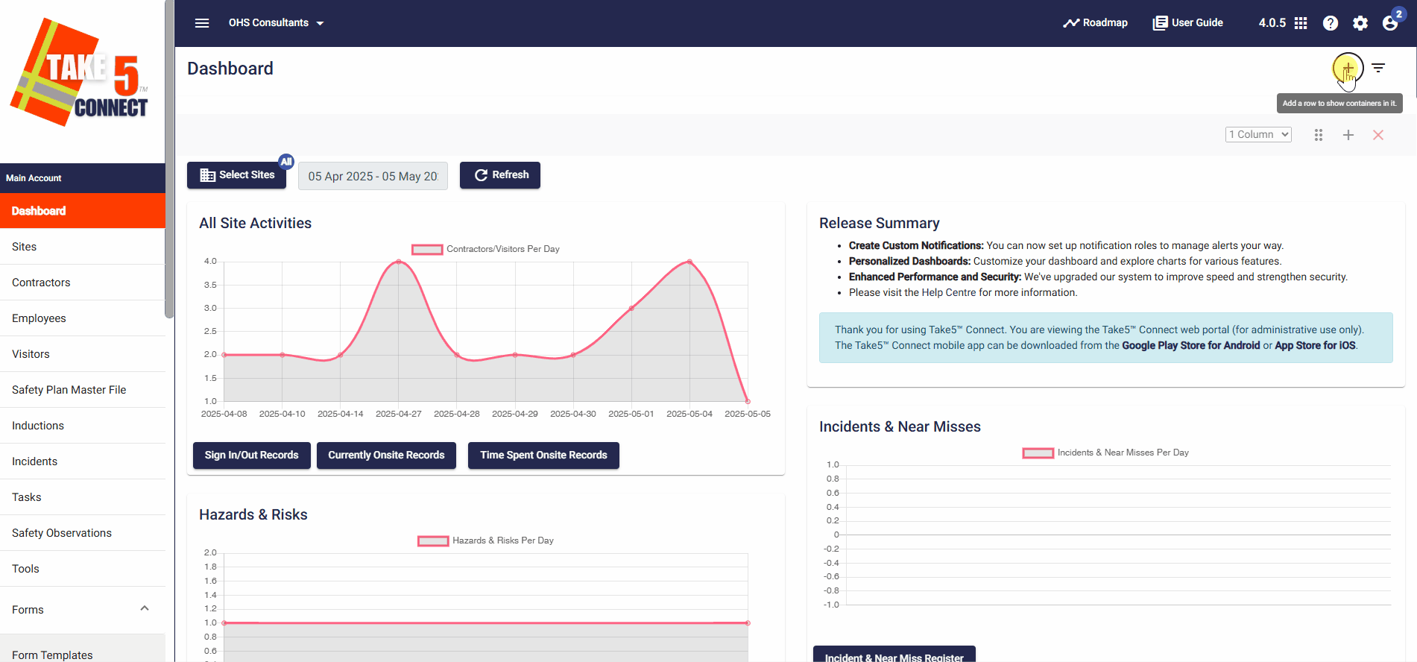1417x662 pixels.
Task: Click the 2025-04-27 peak data point
Action: click(x=399, y=262)
